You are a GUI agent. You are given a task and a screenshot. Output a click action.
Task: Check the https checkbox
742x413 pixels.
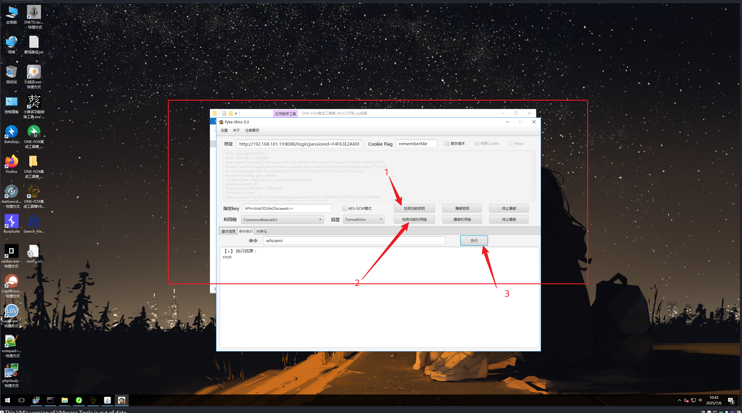[511, 144]
